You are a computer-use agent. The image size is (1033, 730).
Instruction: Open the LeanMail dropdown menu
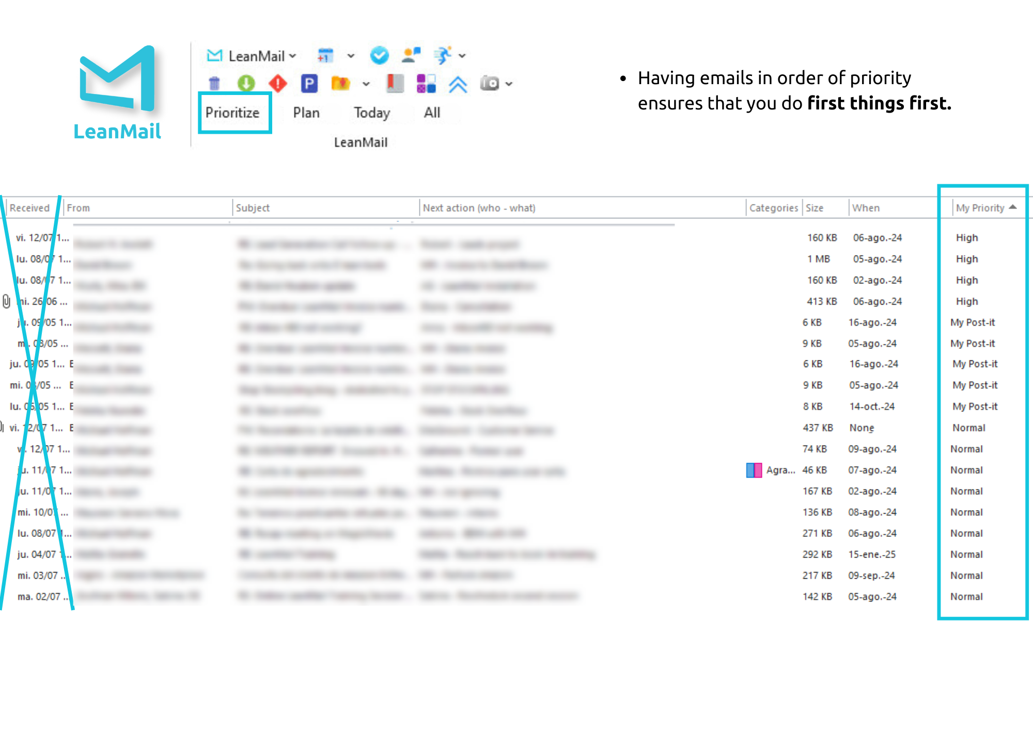293,56
